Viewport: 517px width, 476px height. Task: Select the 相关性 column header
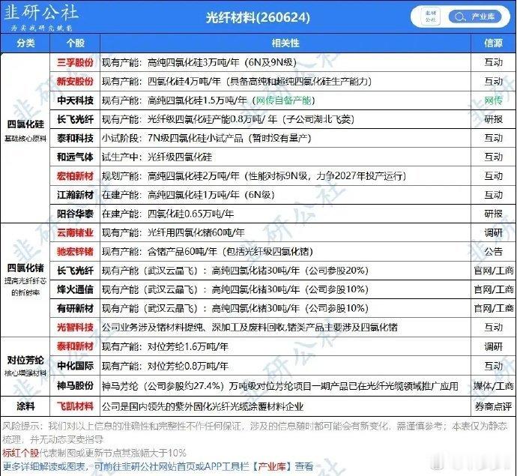285,43
